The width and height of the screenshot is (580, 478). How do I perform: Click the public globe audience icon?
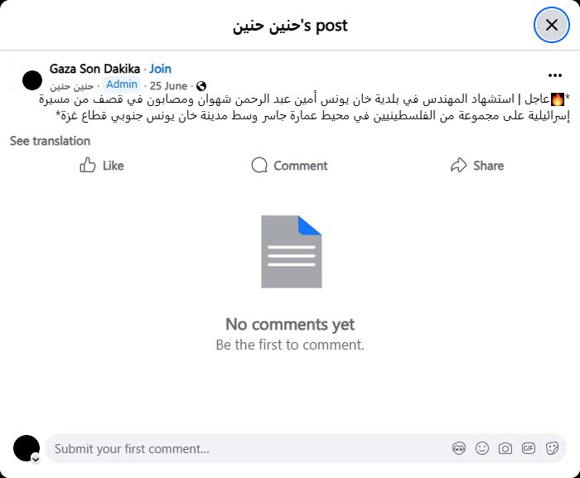[x=201, y=85]
